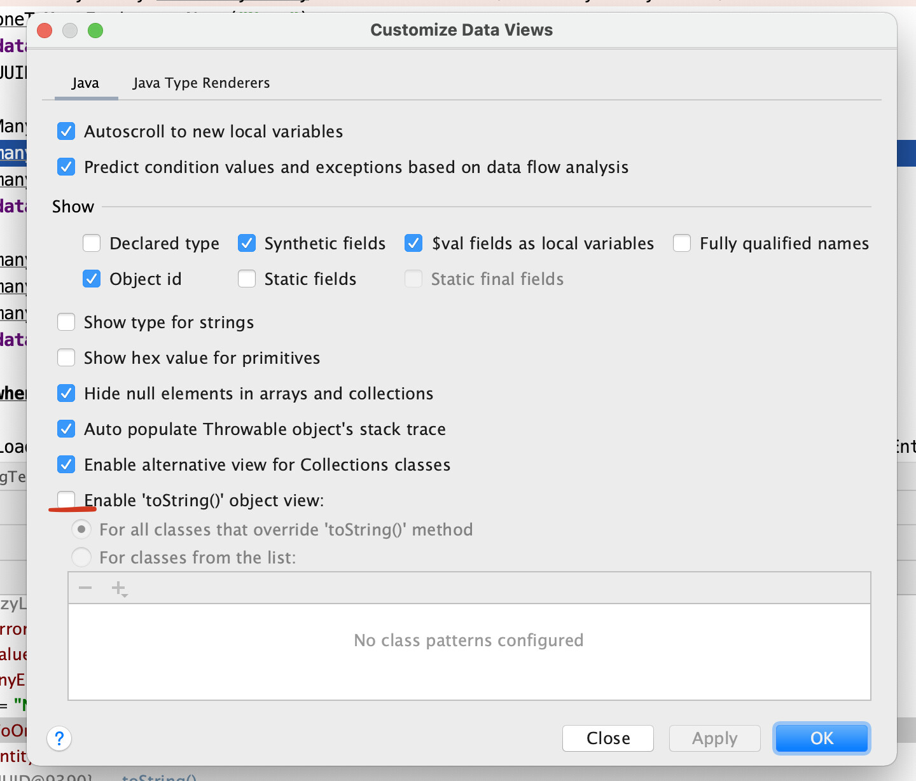Enable the Static fields checkbox

pos(247,279)
